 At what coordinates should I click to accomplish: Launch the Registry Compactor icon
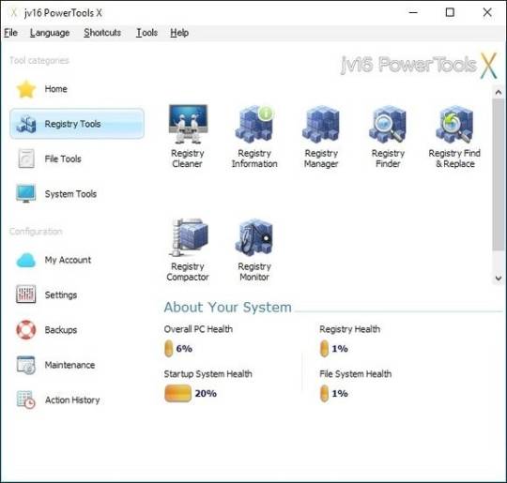coord(188,237)
